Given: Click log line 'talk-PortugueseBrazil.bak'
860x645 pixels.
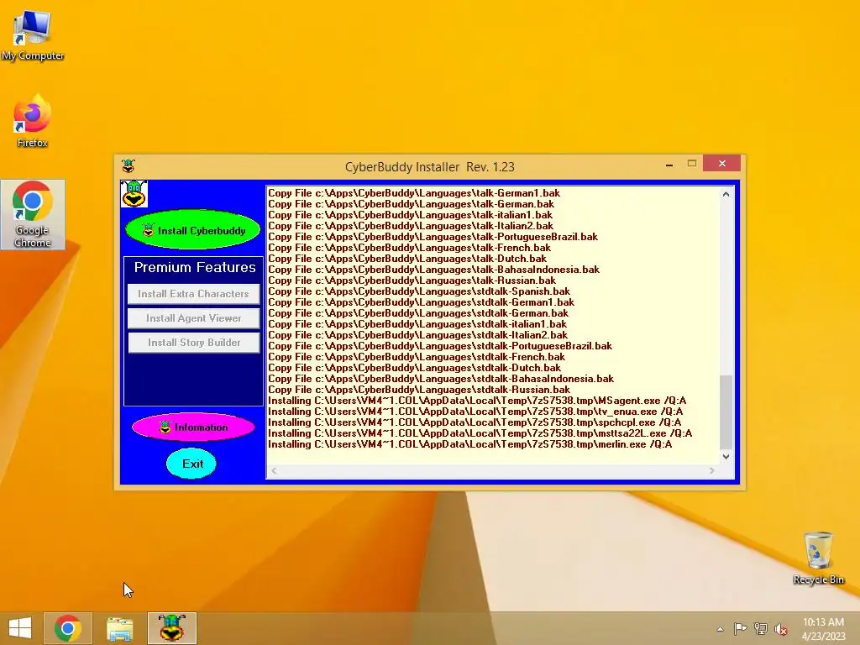Looking at the screenshot, I should 433,237.
